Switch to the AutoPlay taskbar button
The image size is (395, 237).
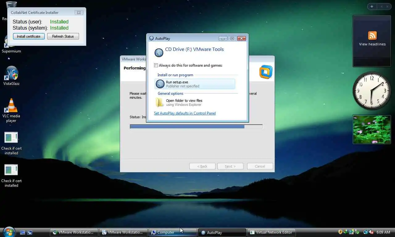pos(222,232)
